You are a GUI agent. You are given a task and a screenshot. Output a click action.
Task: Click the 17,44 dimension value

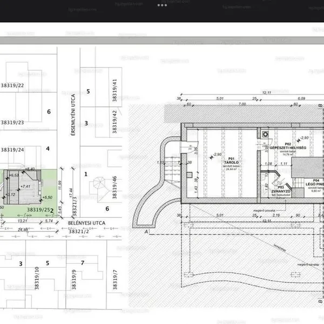click(x=71, y=193)
